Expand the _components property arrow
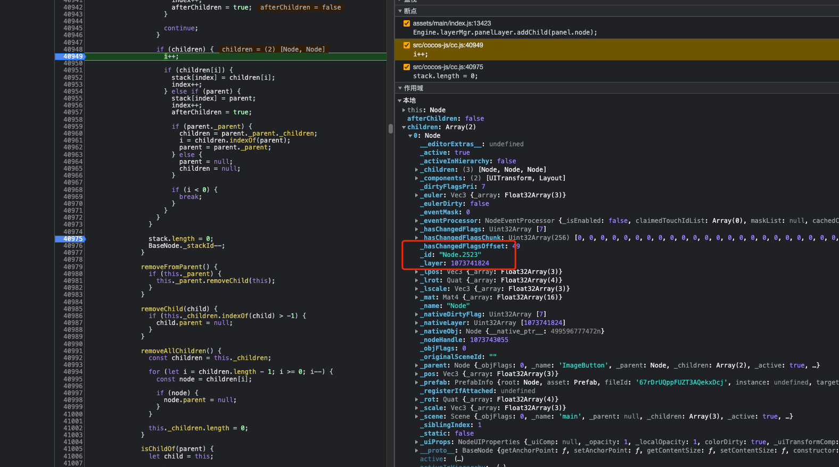The image size is (839, 467). click(x=416, y=178)
